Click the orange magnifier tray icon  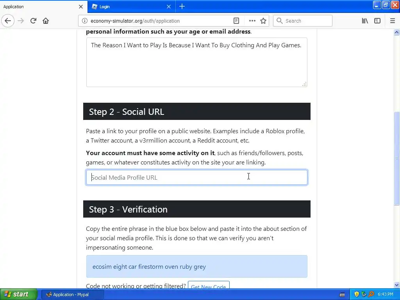coord(371,295)
